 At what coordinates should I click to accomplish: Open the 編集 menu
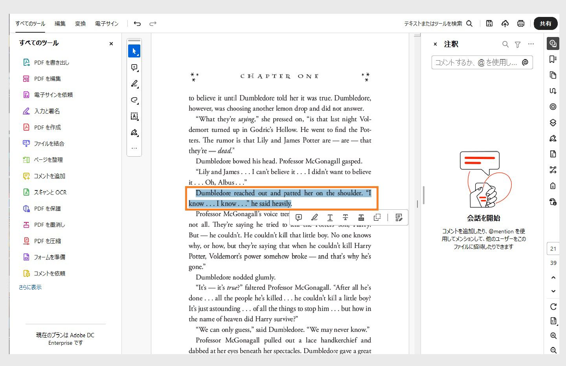60,24
